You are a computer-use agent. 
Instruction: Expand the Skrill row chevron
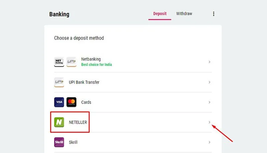click(210, 142)
